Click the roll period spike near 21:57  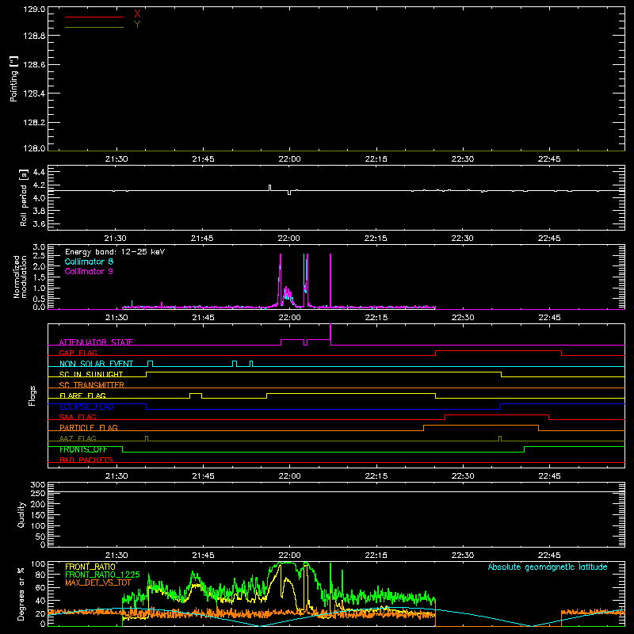click(x=269, y=188)
